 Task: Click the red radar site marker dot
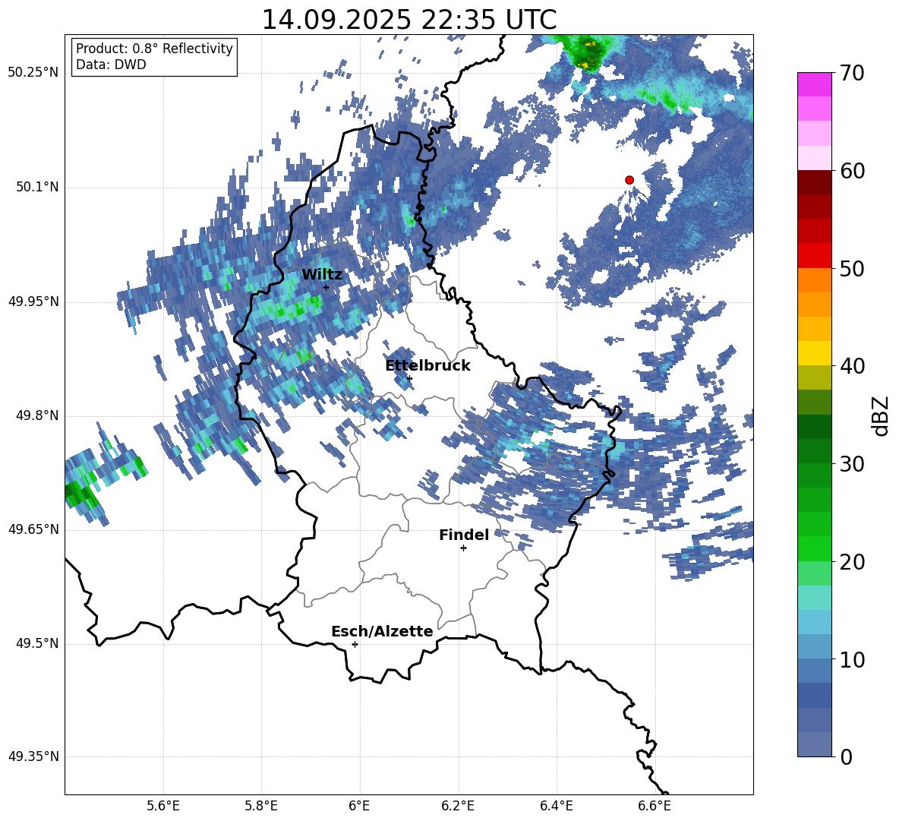click(629, 180)
